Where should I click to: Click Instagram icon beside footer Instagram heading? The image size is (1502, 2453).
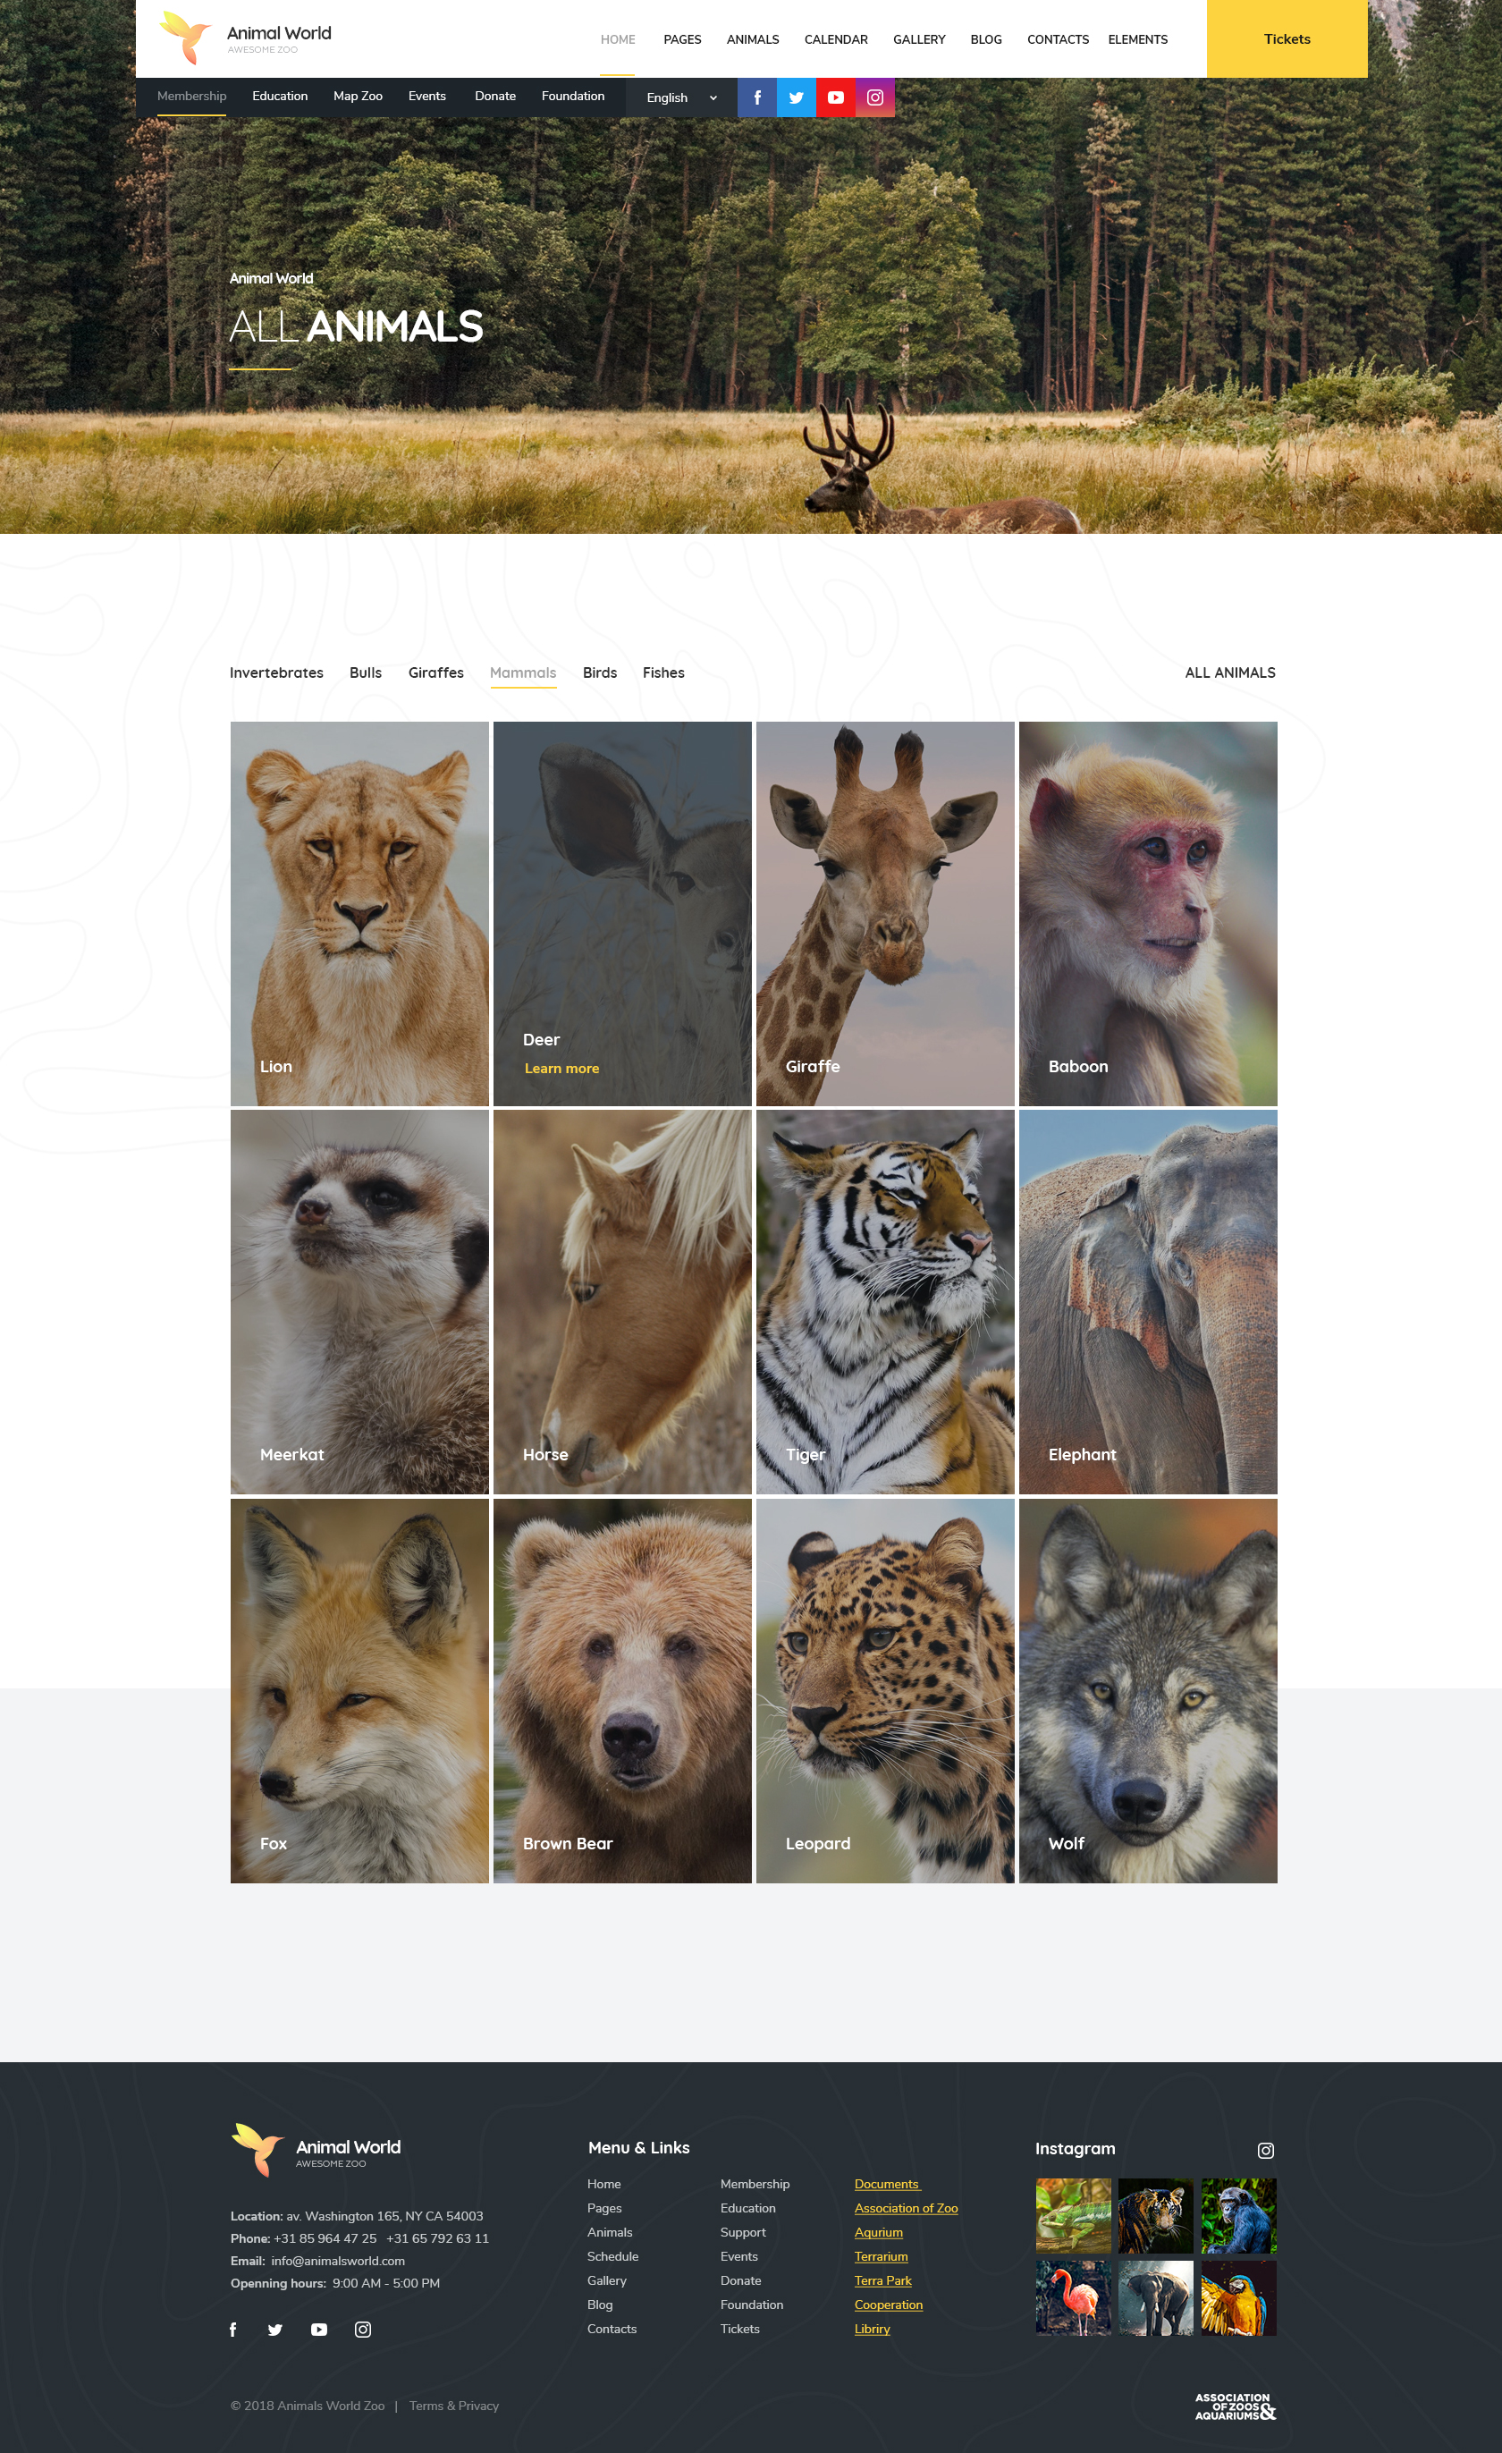coord(1265,2151)
